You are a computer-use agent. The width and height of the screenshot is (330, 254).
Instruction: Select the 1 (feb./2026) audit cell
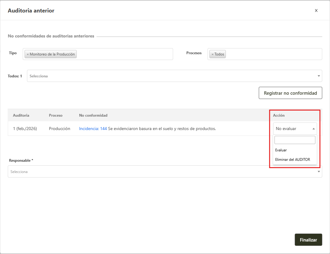click(25, 129)
